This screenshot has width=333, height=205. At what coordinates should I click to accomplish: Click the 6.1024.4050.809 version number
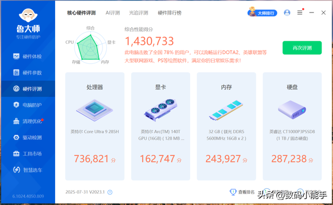(x=28, y=196)
